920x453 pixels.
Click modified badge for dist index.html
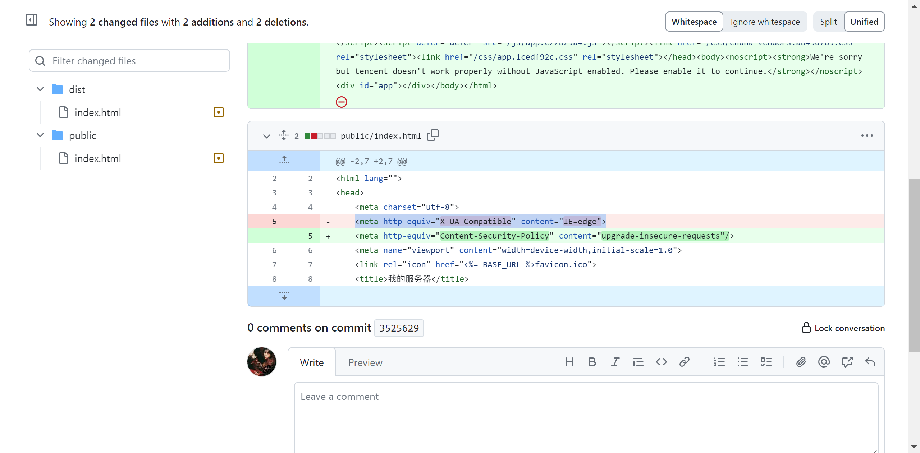(219, 112)
